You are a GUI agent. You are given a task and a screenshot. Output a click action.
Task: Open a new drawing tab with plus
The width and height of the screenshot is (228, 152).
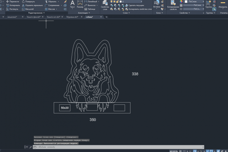pyautogui.click(x=106, y=17)
